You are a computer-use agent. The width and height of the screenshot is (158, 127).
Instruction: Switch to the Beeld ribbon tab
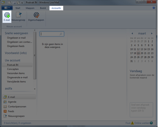coord(43,8)
